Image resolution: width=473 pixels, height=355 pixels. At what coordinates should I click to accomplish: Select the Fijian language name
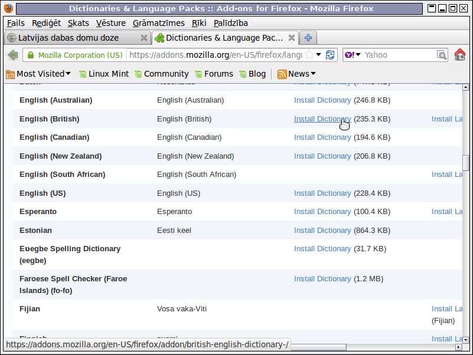click(x=30, y=309)
